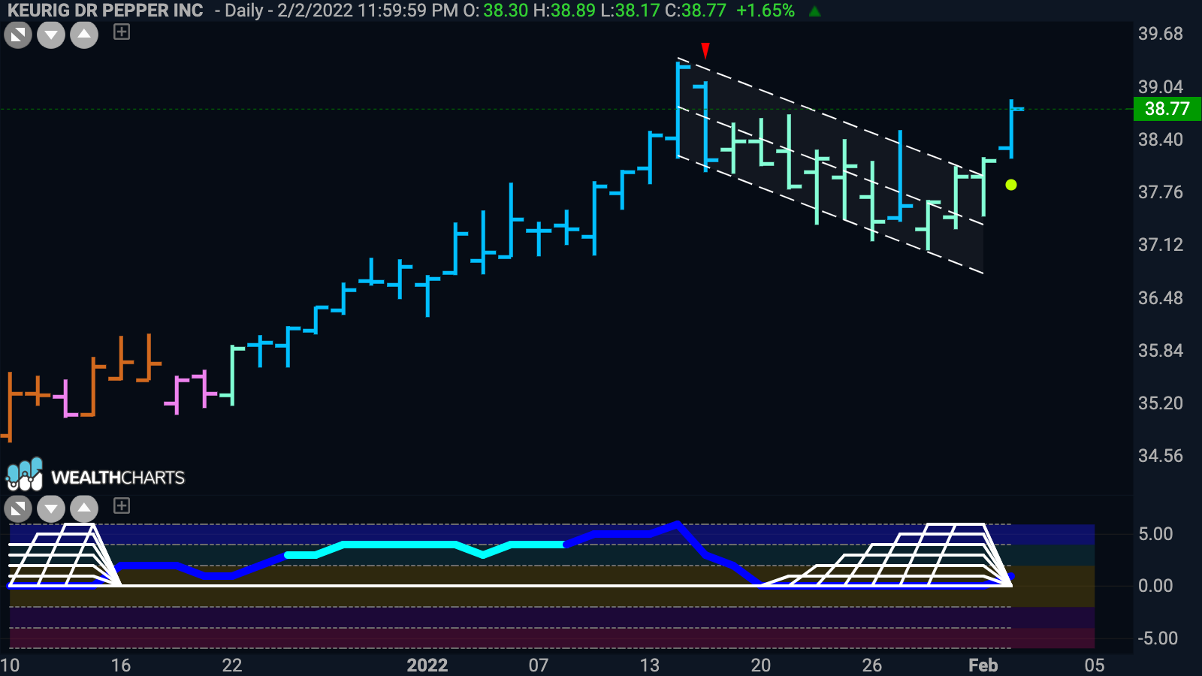Click the 2022 date axis label
The height and width of the screenshot is (676, 1202).
point(427,665)
